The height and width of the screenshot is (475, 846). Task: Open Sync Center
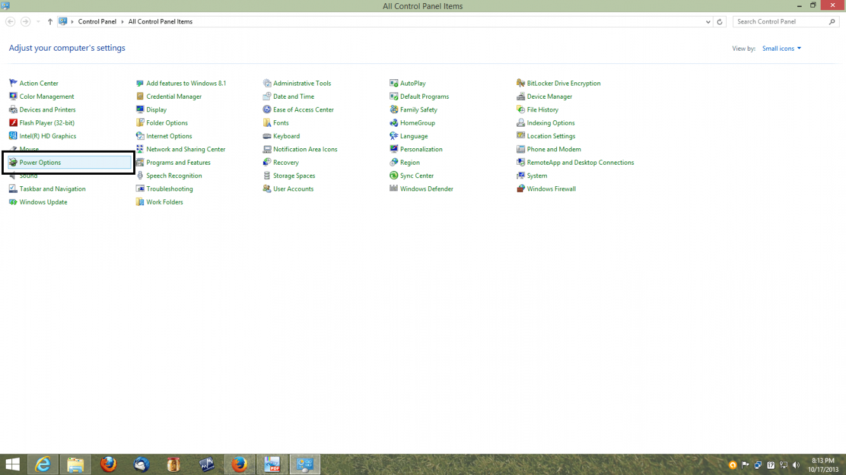pos(417,175)
